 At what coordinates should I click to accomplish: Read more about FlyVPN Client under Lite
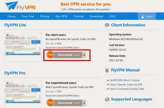(63, 48)
